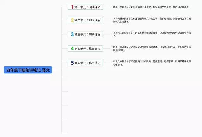Click the yellow number 2 marker icon
Image resolution: width=202 pixels, height=137 pixels.
click(x=72, y=20)
